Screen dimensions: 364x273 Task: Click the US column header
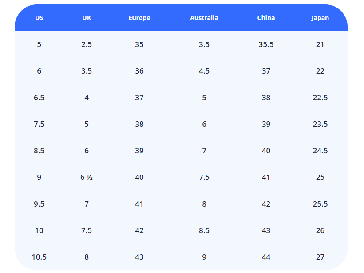[x=39, y=18]
